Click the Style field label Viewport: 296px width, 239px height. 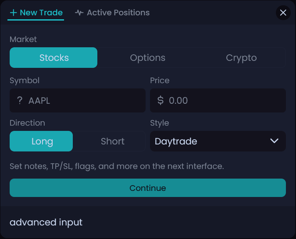click(160, 123)
